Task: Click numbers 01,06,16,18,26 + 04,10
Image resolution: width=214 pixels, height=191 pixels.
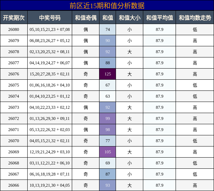Action: pyautogui.click(x=50, y=85)
